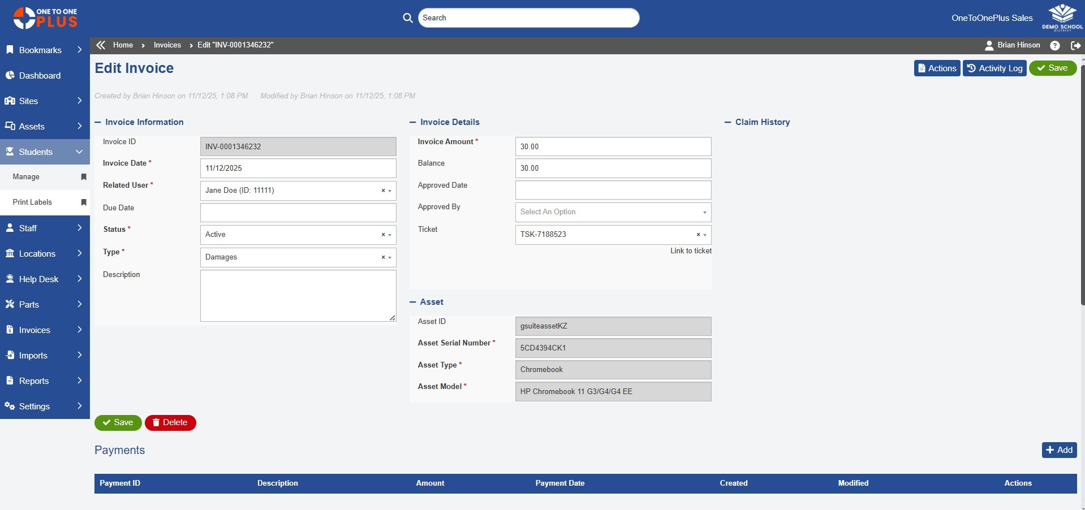The width and height of the screenshot is (1085, 510).
Task: Open the Approved By dropdown
Action: [x=613, y=212]
